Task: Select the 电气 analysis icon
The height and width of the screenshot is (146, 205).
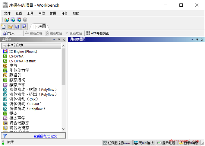Action: tap(5, 66)
